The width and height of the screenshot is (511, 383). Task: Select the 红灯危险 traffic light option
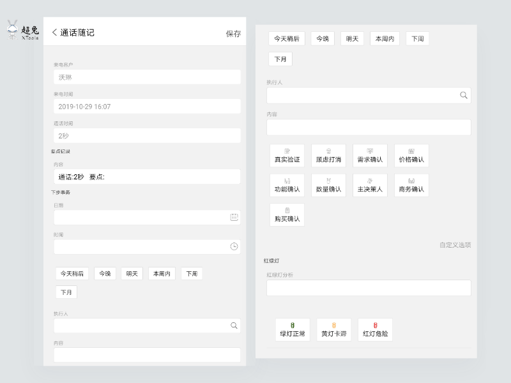click(375, 329)
